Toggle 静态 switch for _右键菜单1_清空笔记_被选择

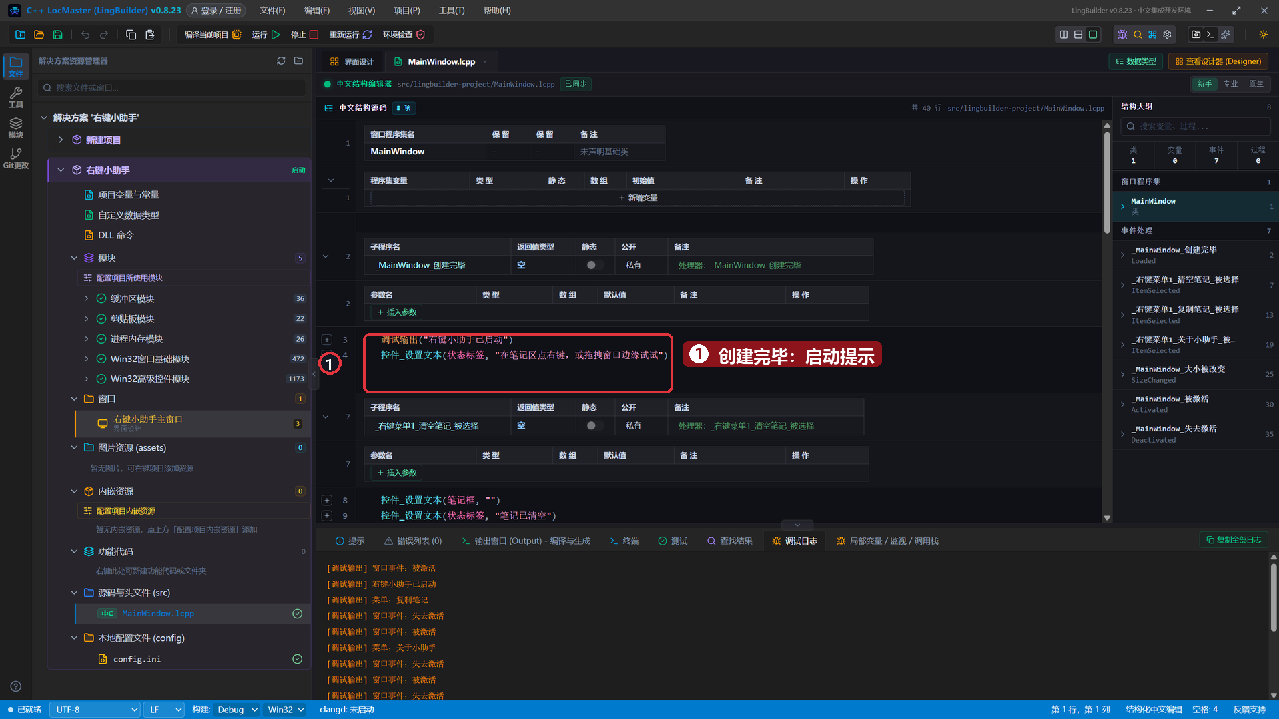click(x=594, y=426)
